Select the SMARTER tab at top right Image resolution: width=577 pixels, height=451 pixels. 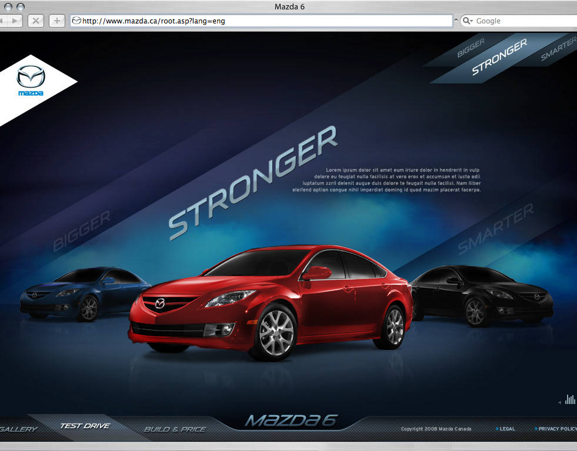559,49
